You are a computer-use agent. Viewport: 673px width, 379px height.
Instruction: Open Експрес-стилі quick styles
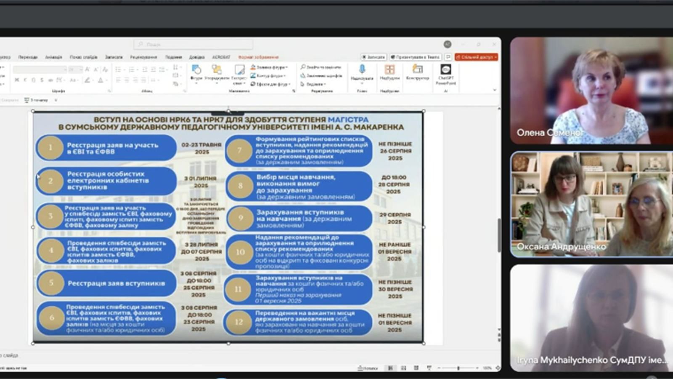[x=239, y=75]
